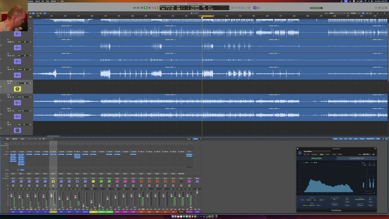Open the Window menu in menu bar
The width and height of the screenshot is (389, 219).
click(53, 1)
